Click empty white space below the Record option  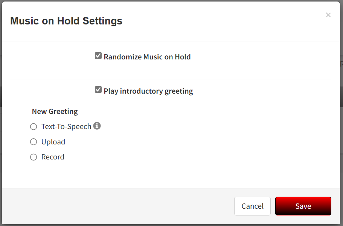tap(171, 175)
